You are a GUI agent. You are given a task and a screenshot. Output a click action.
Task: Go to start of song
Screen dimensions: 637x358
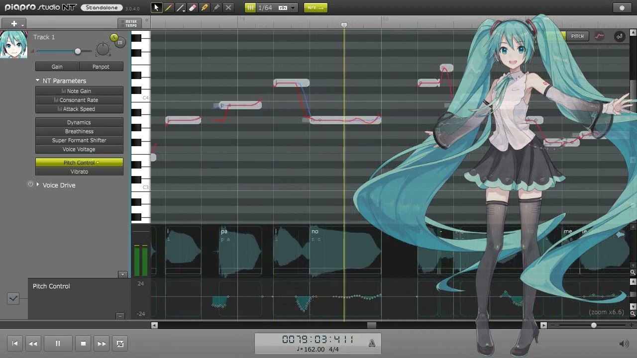15,344
